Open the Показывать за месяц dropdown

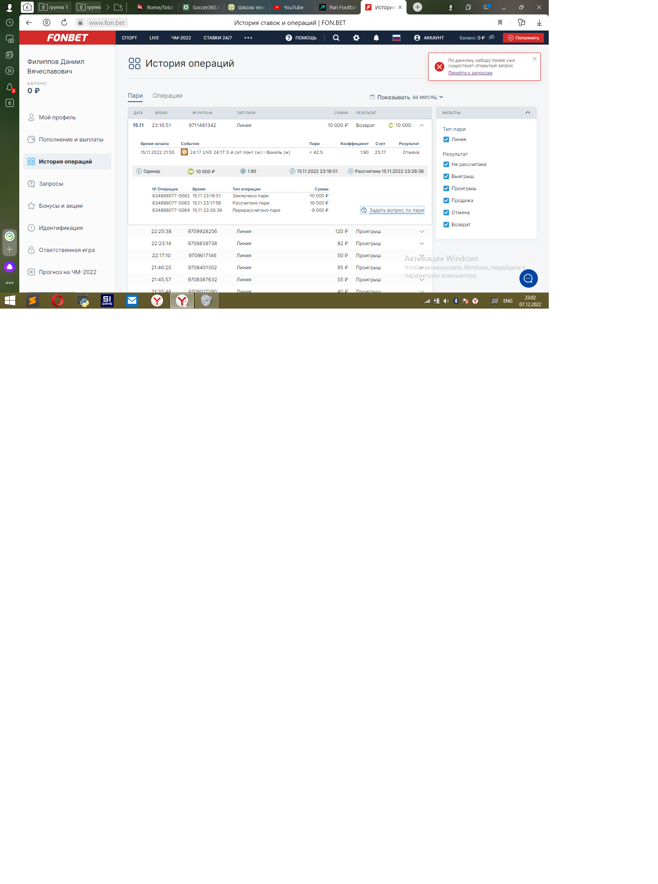407,97
